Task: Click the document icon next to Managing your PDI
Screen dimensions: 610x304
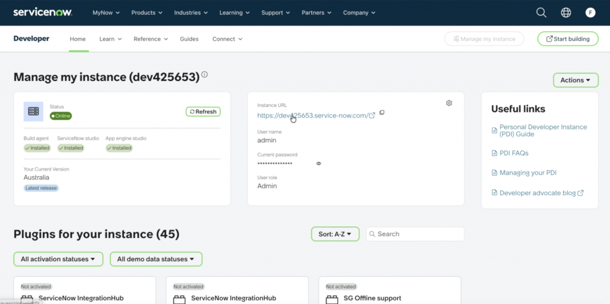Action: (494, 173)
